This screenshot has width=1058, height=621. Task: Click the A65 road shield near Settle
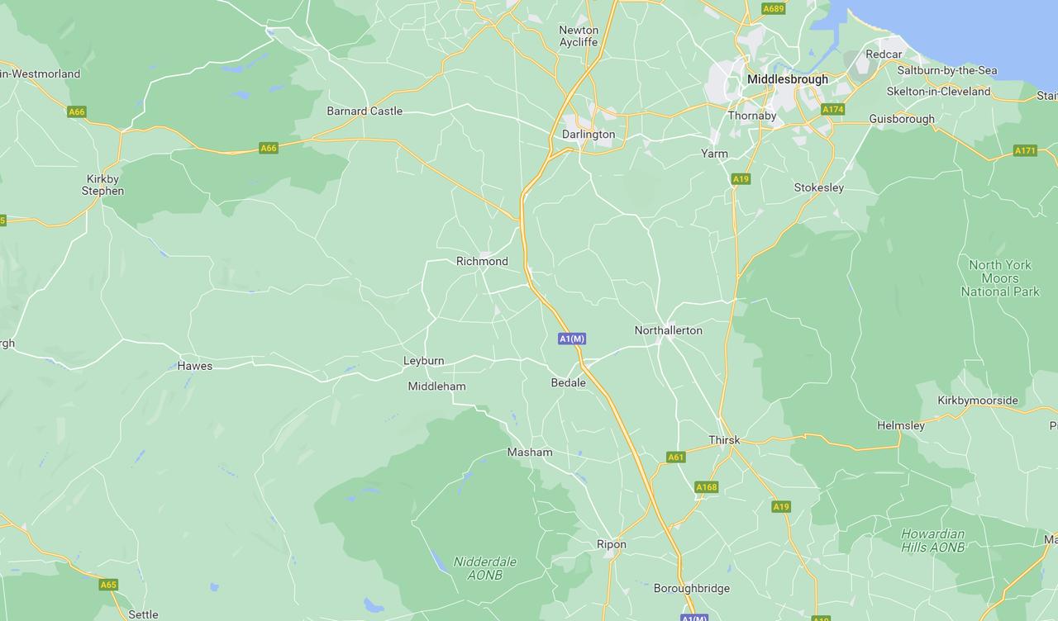point(108,585)
